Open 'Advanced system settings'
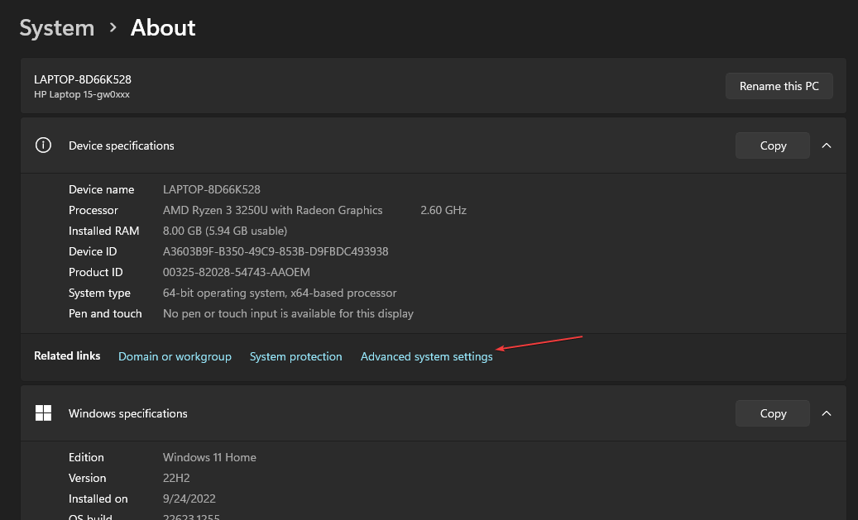 pyautogui.click(x=426, y=356)
